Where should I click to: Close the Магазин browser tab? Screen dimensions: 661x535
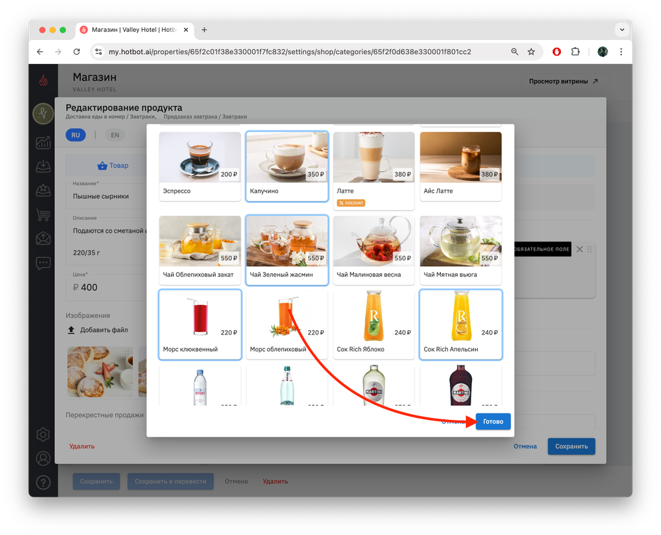[185, 30]
